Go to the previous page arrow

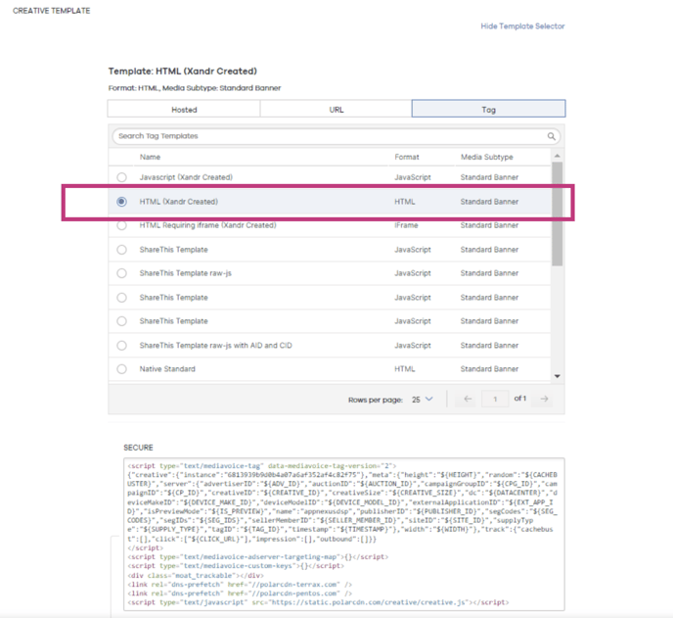click(x=468, y=399)
